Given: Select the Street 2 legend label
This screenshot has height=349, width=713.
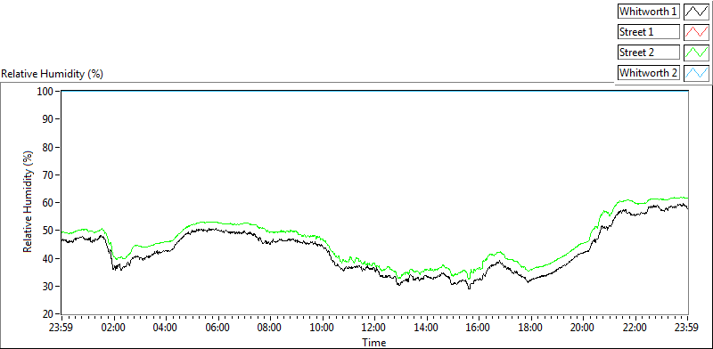Looking at the screenshot, I should (649, 53).
